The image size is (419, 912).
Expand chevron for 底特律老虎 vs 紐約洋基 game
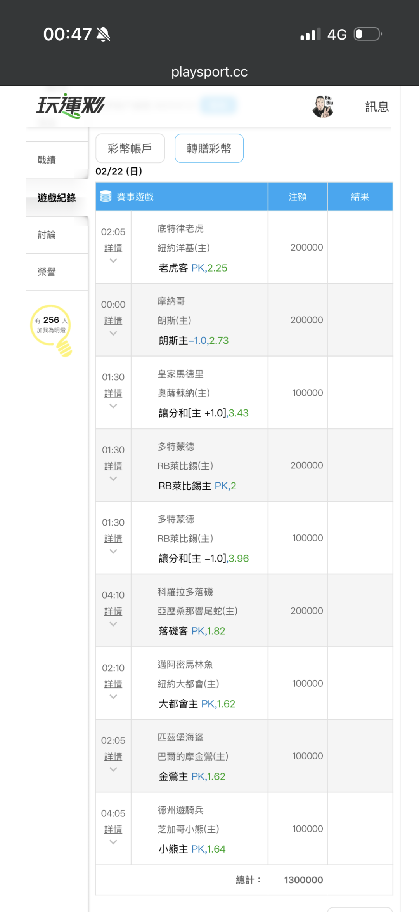113,261
